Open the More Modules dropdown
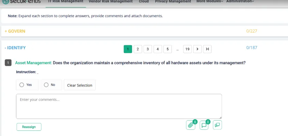 pos(210,1)
